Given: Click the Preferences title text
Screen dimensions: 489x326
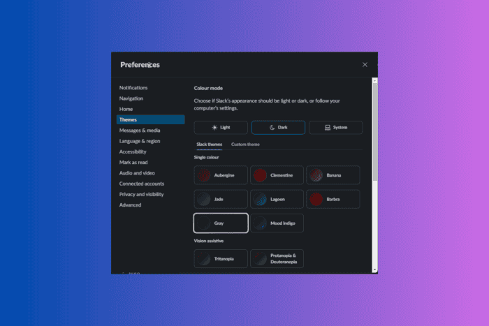Looking at the screenshot, I should click(140, 64).
